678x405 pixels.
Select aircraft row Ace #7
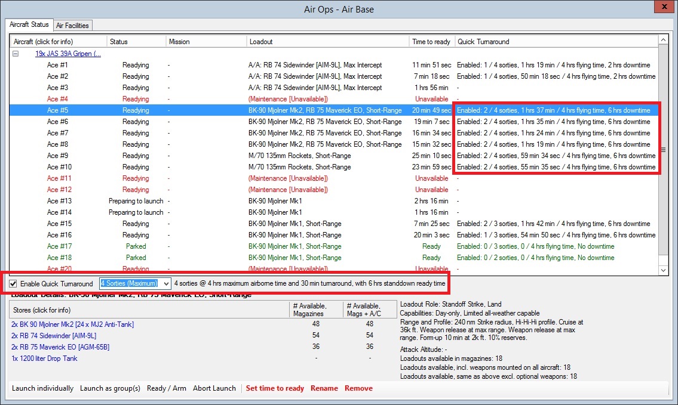tap(334, 133)
